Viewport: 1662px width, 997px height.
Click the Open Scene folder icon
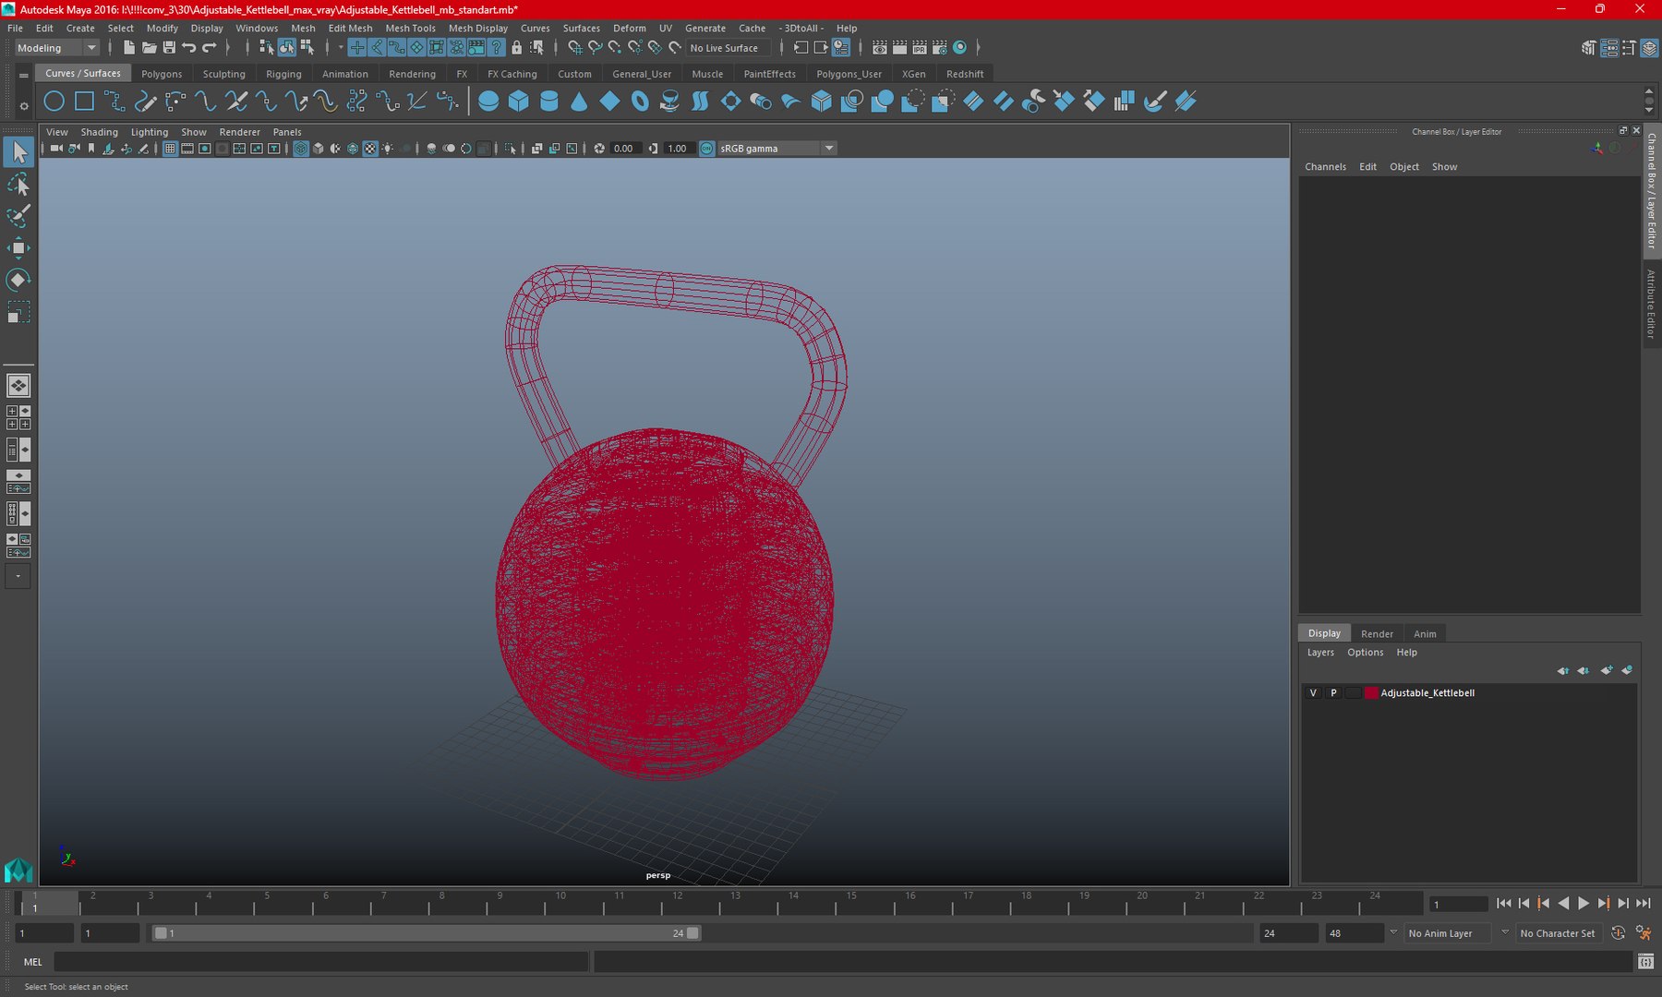coord(149,48)
